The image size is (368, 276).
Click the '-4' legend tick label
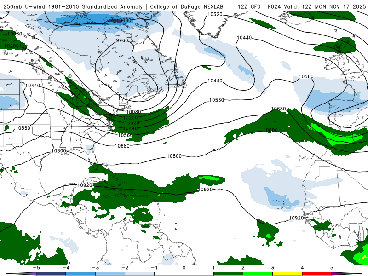pyautogui.click(x=66, y=268)
